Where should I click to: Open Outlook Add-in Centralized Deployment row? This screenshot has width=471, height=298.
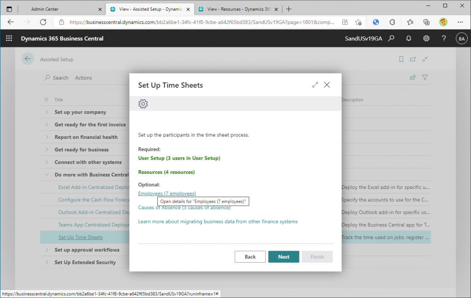coord(94,212)
